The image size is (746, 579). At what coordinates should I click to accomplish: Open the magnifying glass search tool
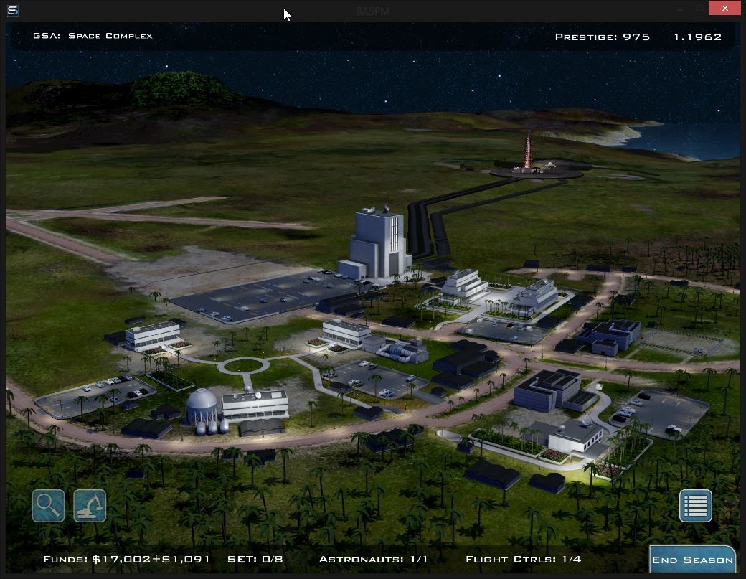click(48, 505)
